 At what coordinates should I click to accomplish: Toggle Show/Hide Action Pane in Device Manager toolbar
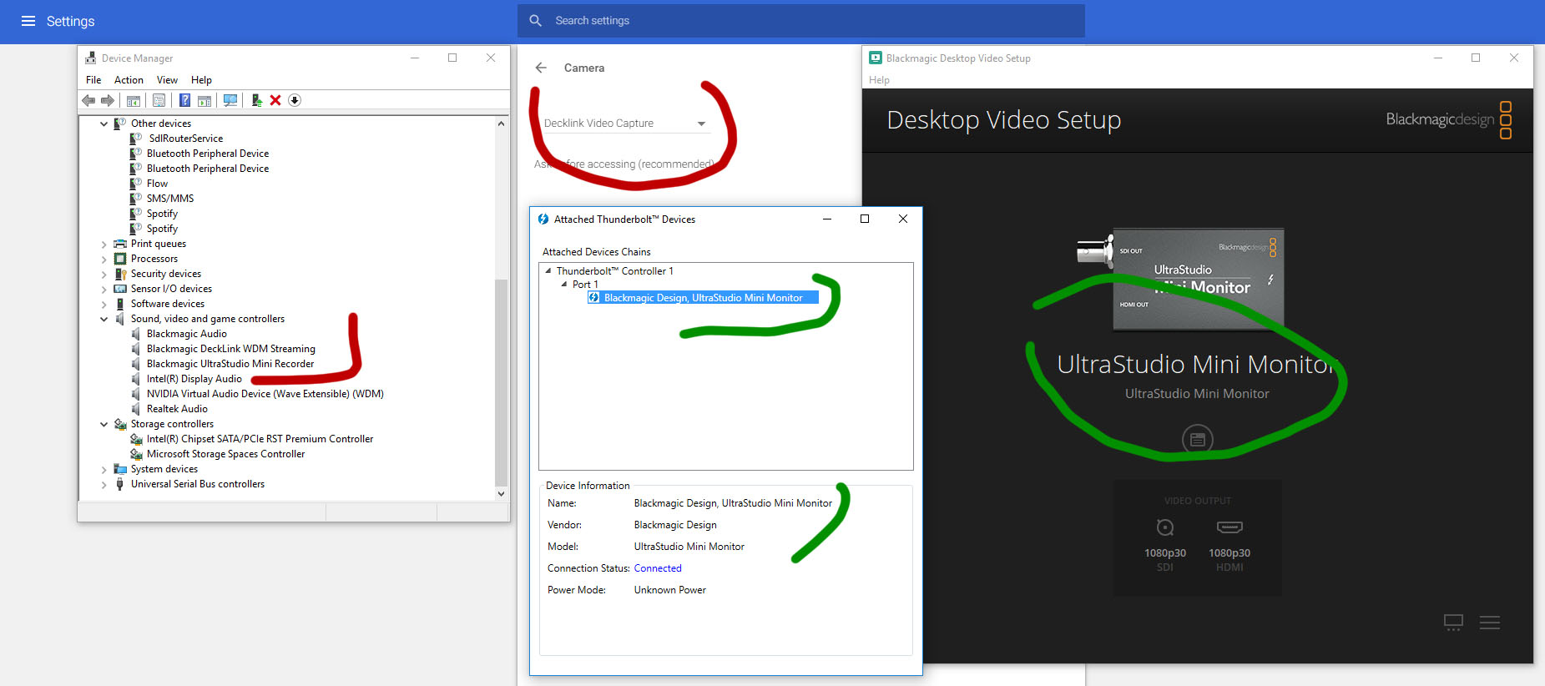click(x=204, y=100)
